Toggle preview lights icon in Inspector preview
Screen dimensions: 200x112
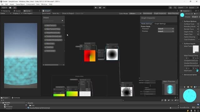click(191, 87)
